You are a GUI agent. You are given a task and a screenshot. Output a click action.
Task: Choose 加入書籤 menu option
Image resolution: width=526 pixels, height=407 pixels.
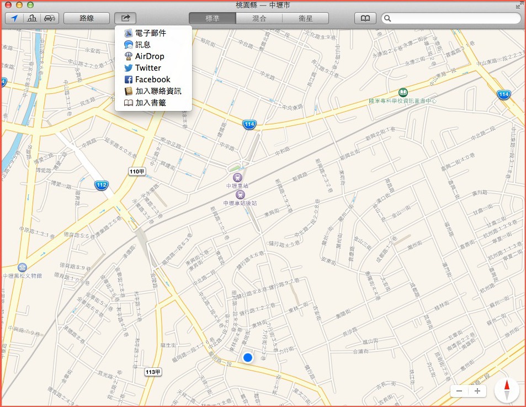(150, 103)
